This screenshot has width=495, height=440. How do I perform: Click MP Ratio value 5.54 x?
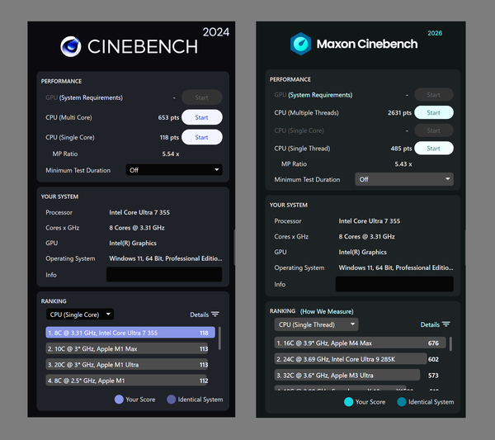(x=171, y=154)
